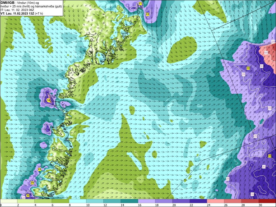276x207 pixels.
Task: Click the yellow 28 gust label
Action: (x=32, y=183)
